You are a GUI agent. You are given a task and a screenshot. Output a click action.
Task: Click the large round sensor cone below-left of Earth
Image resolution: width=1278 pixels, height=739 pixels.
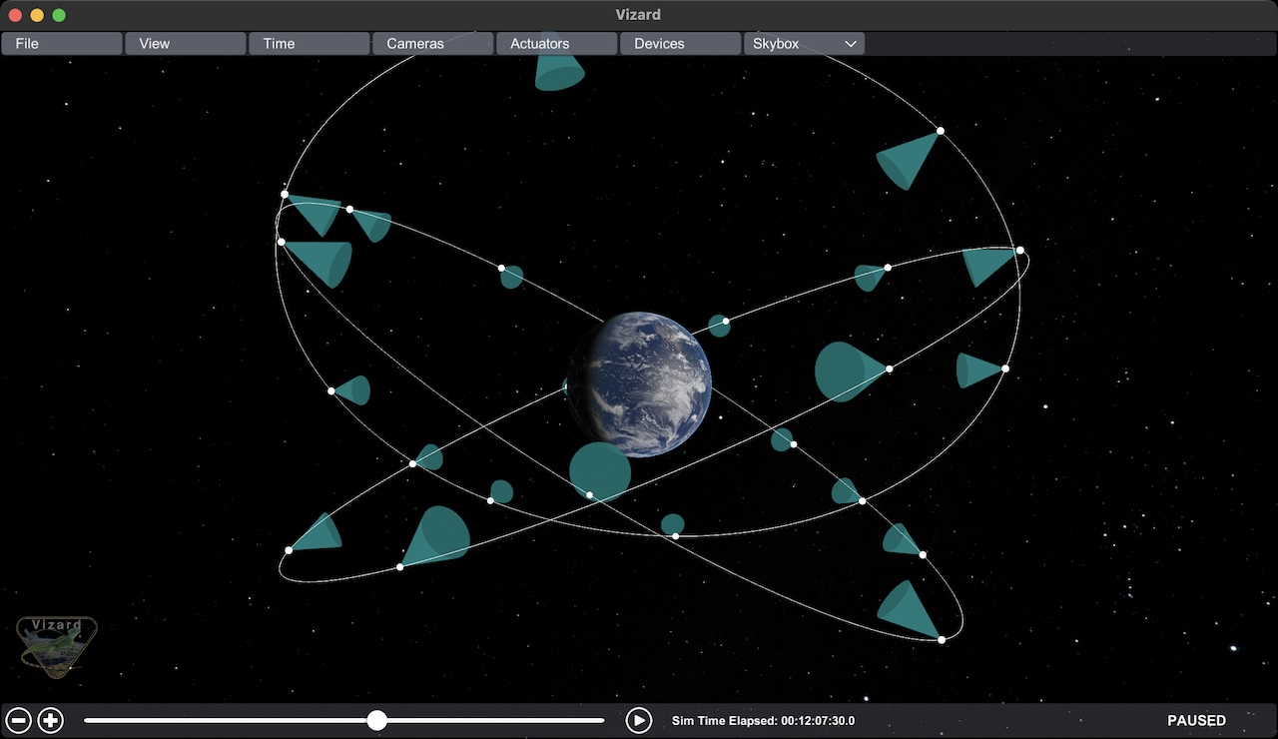coord(600,470)
